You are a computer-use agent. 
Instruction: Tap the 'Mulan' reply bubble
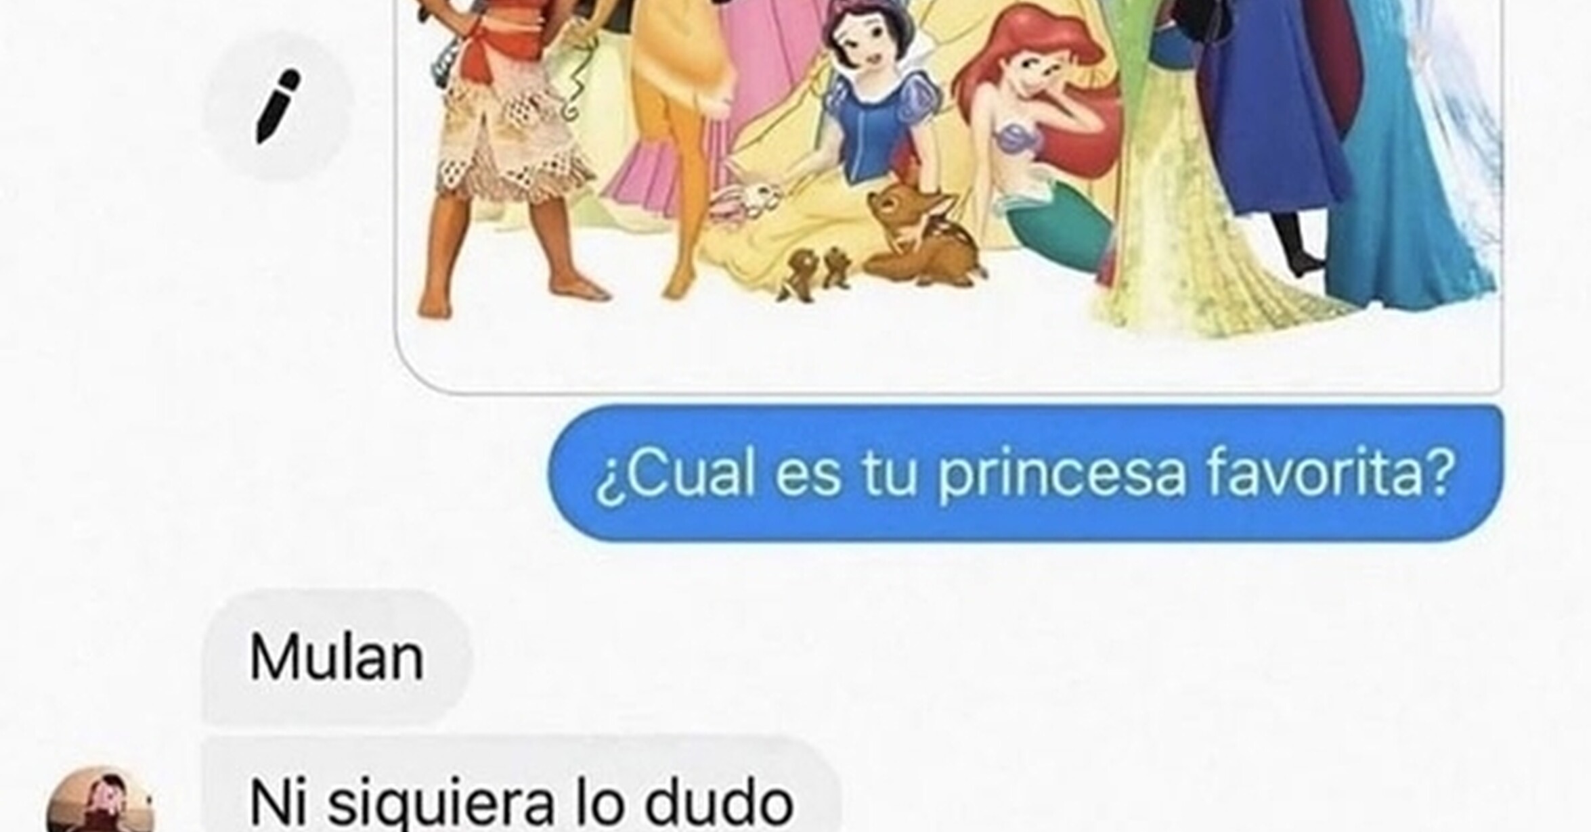pyautogui.click(x=336, y=657)
